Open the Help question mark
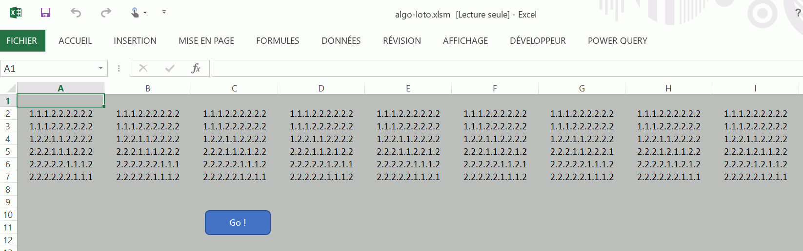803x251 pixels. pos(798,14)
